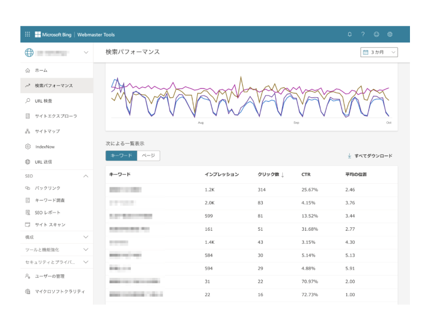Click the notifications bell icon
This screenshot has width=430, height=328.
[x=349, y=34]
